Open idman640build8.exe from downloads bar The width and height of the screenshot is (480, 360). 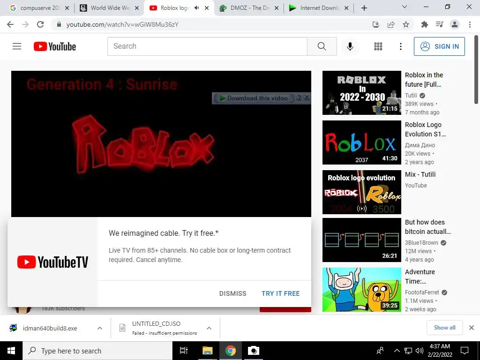click(50, 328)
